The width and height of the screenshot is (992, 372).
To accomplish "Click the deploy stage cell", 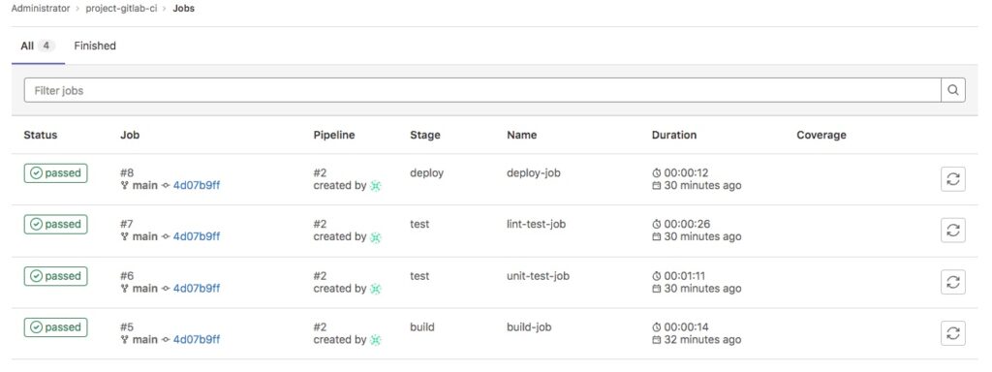I will (426, 172).
